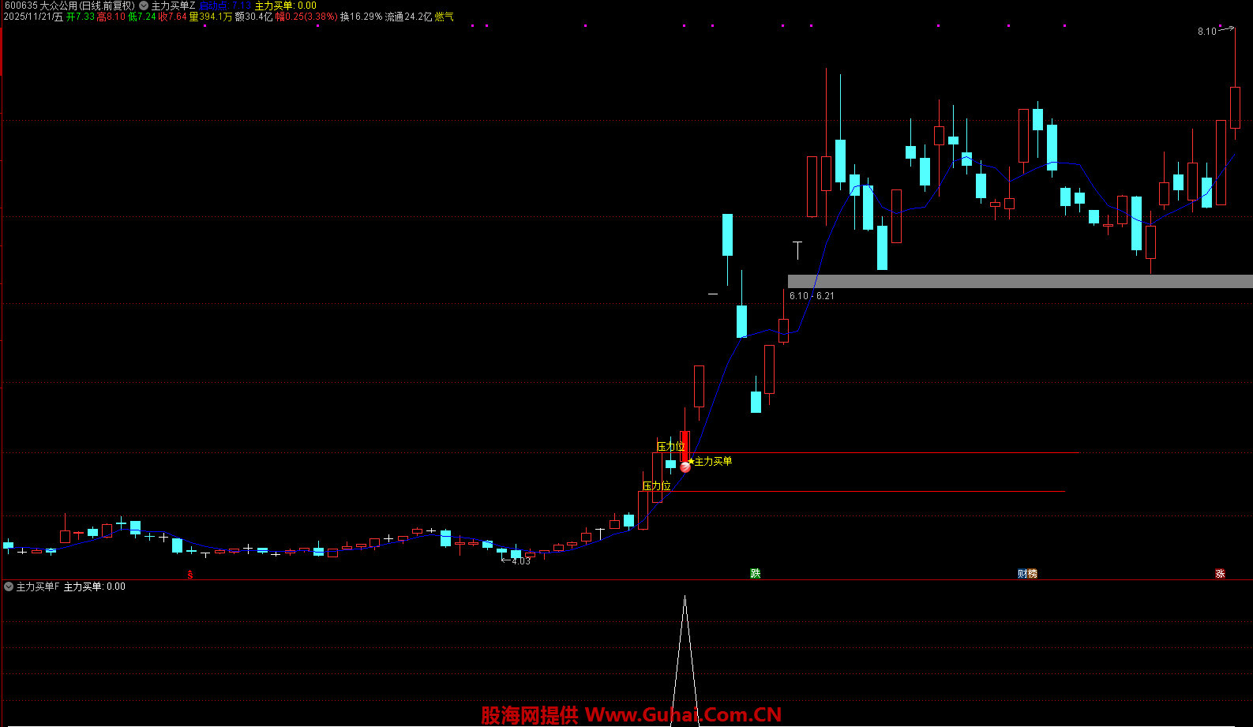Click the red 涨 event marker

[x=1220, y=574]
